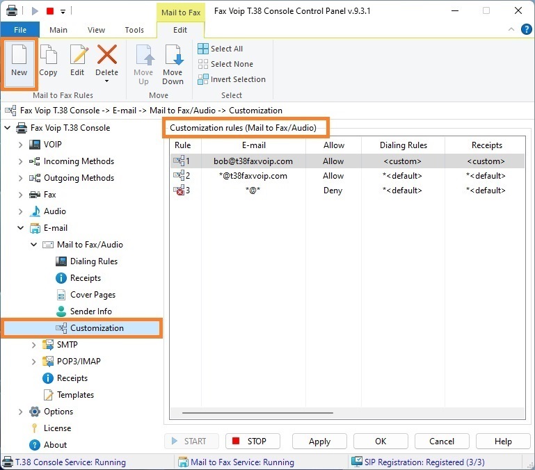Select Customization in the tree

coord(97,328)
